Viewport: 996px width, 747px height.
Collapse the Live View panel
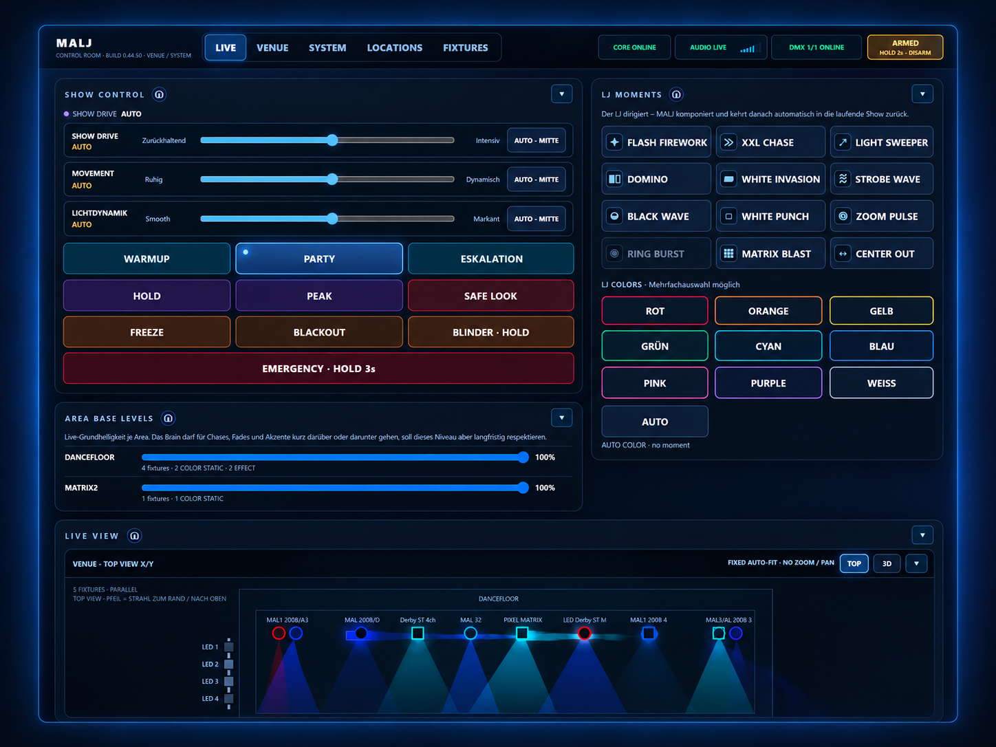(x=922, y=534)
